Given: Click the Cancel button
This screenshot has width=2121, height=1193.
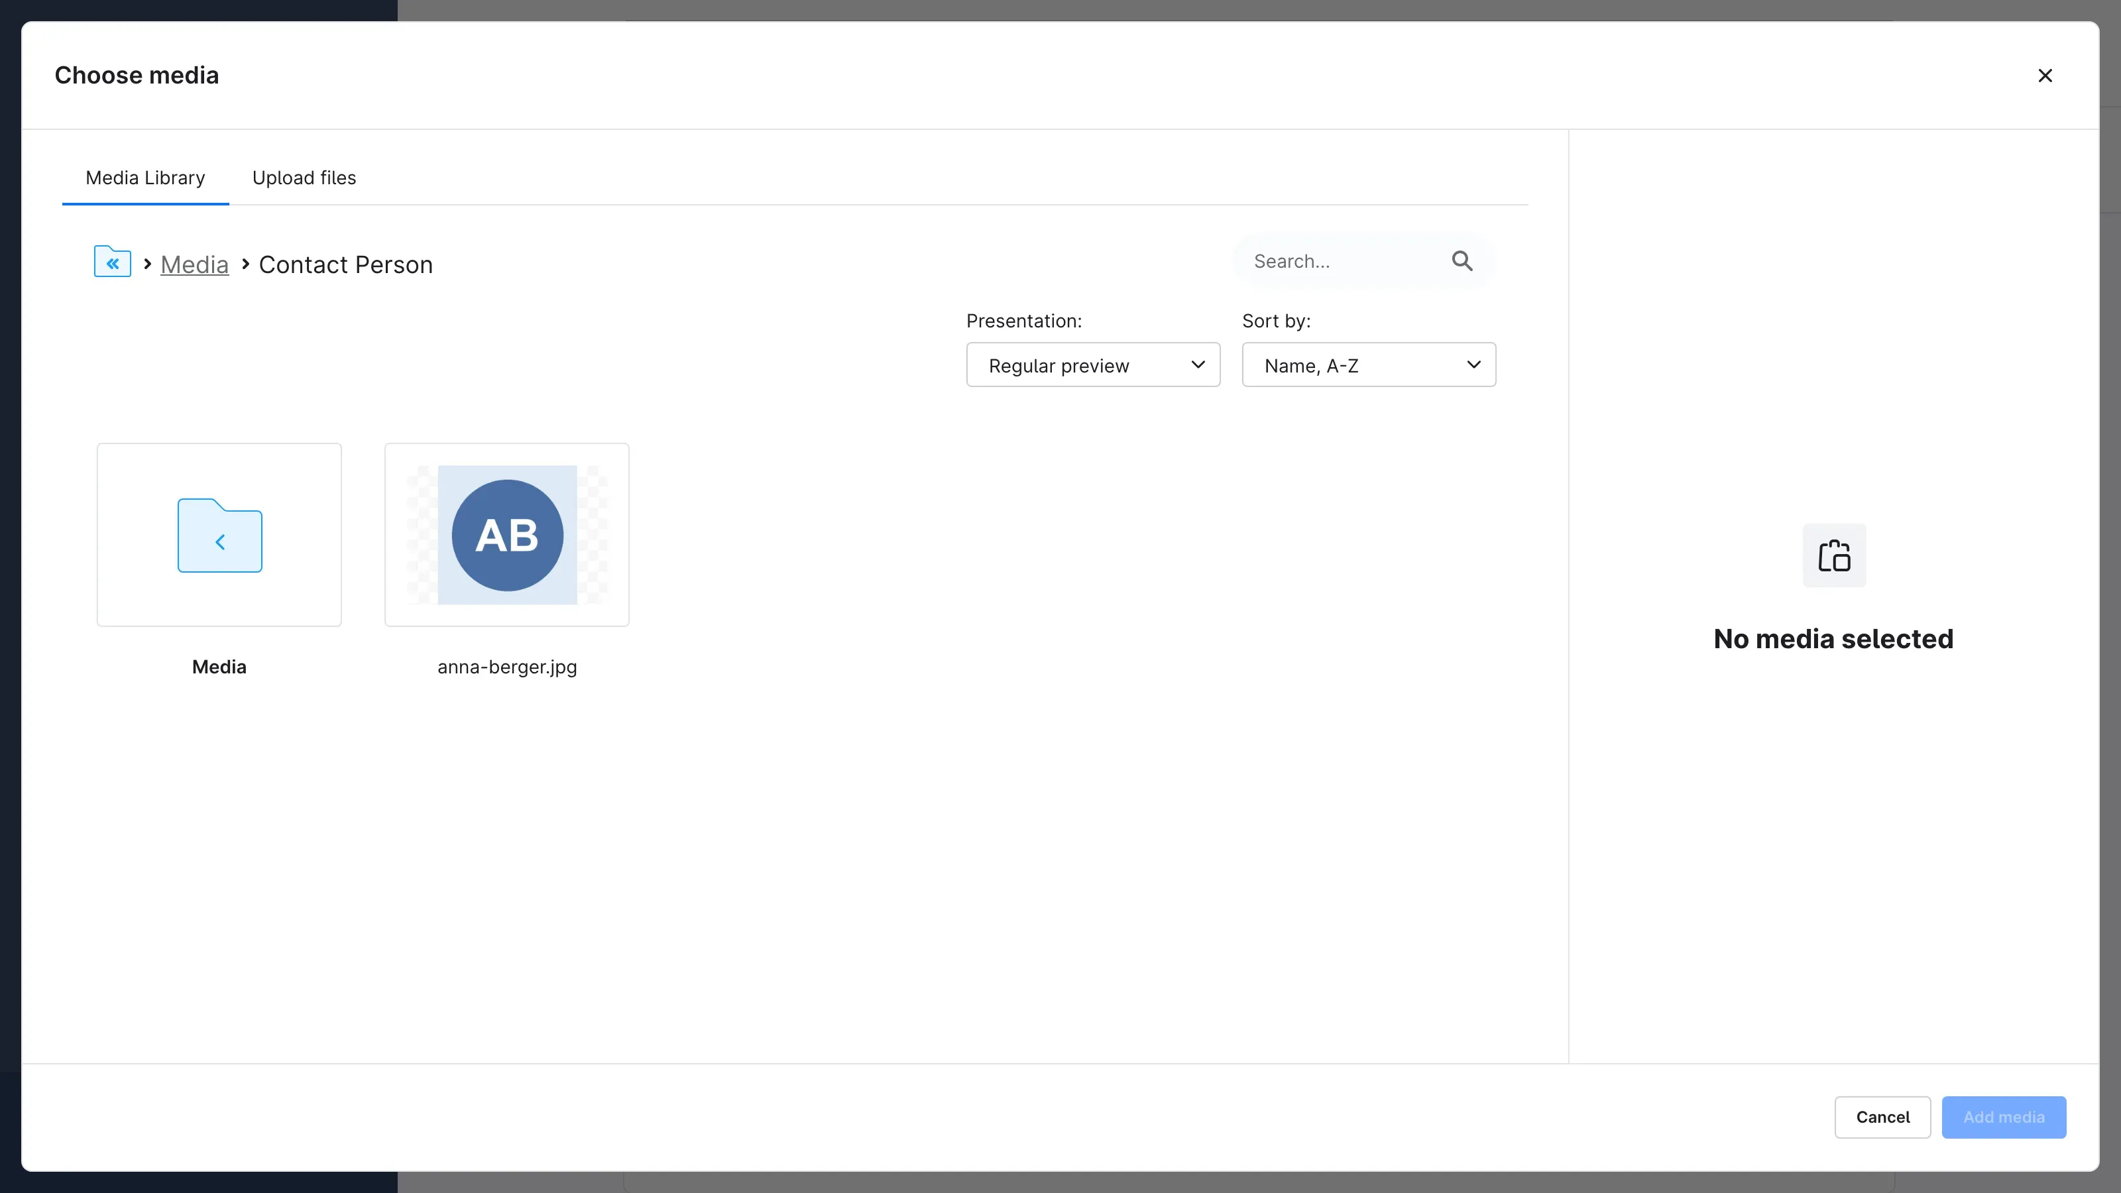Looking at the screenshot, I should pos(1882,1116).
